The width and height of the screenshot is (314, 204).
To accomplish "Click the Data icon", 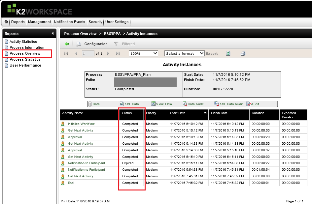I will (95, 104).
